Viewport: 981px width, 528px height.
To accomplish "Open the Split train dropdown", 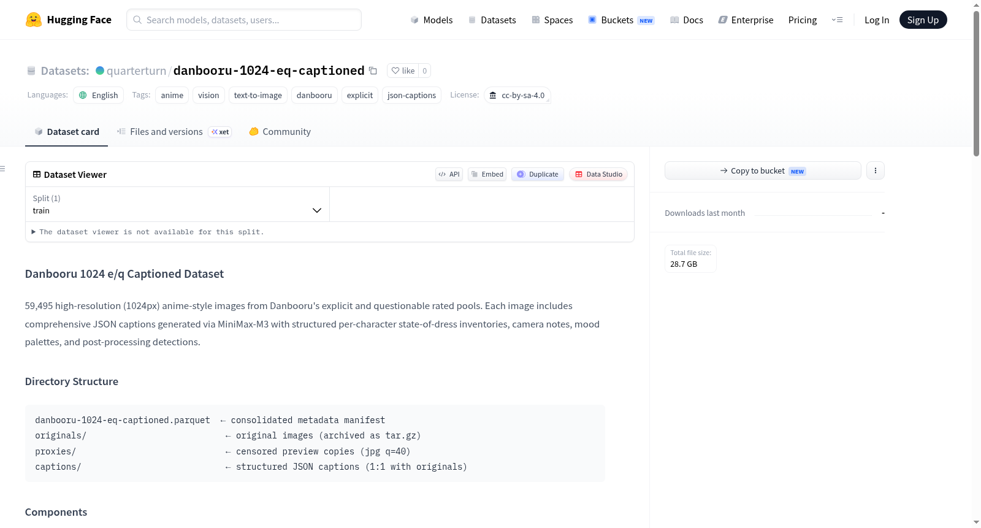I will point(178,204).
